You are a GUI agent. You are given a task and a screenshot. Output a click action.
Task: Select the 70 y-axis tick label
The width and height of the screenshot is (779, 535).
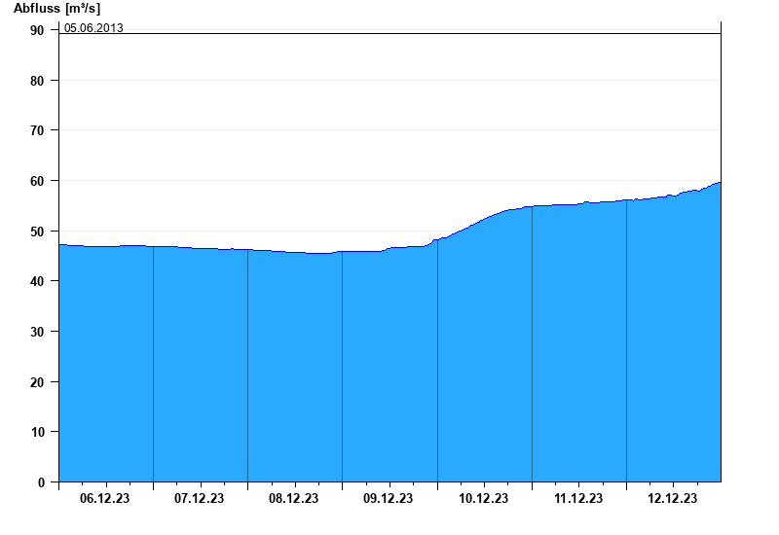click(38, 130)
